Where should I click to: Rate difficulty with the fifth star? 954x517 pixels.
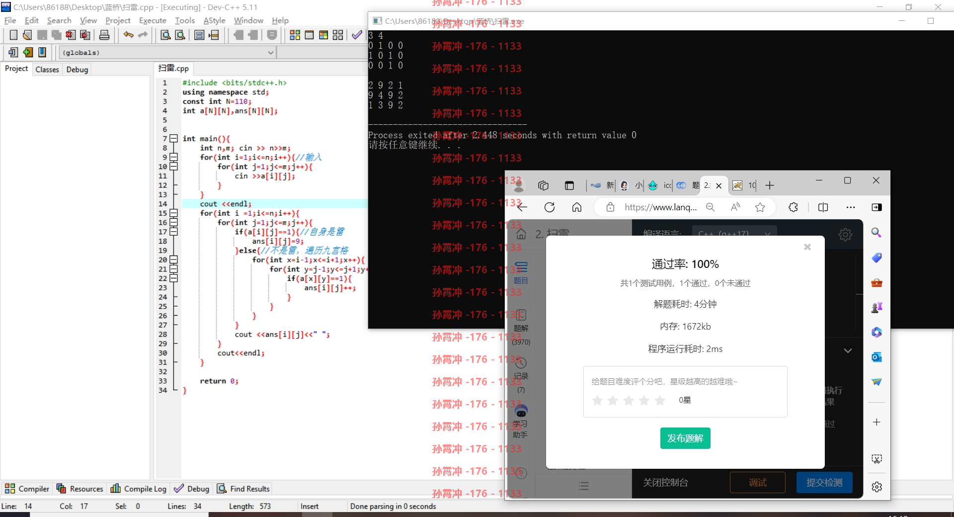click(x=660, y=400)
